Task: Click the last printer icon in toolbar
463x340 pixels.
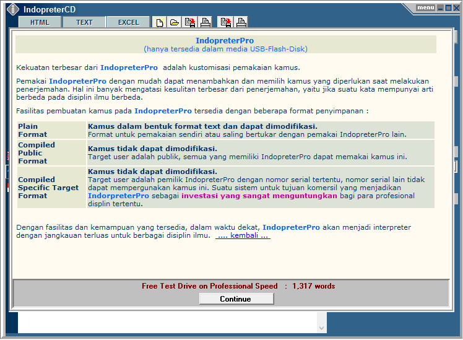Action: coord(241,22)
